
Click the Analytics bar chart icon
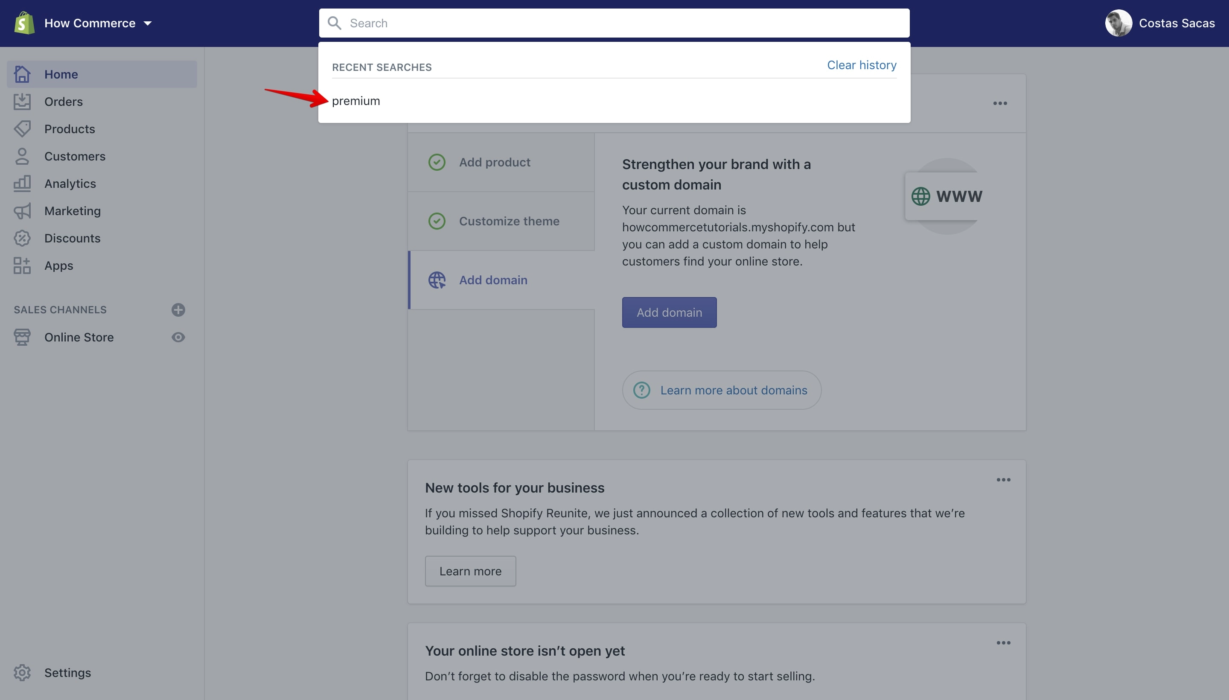(22, 183)
